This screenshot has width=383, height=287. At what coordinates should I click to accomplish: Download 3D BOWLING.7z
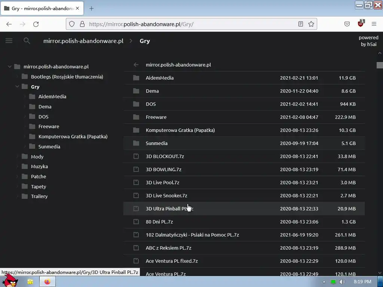[163, 169]
